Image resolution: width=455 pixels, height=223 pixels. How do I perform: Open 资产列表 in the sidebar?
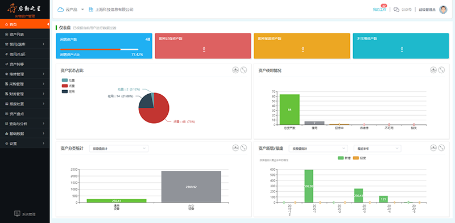(24, 35)
